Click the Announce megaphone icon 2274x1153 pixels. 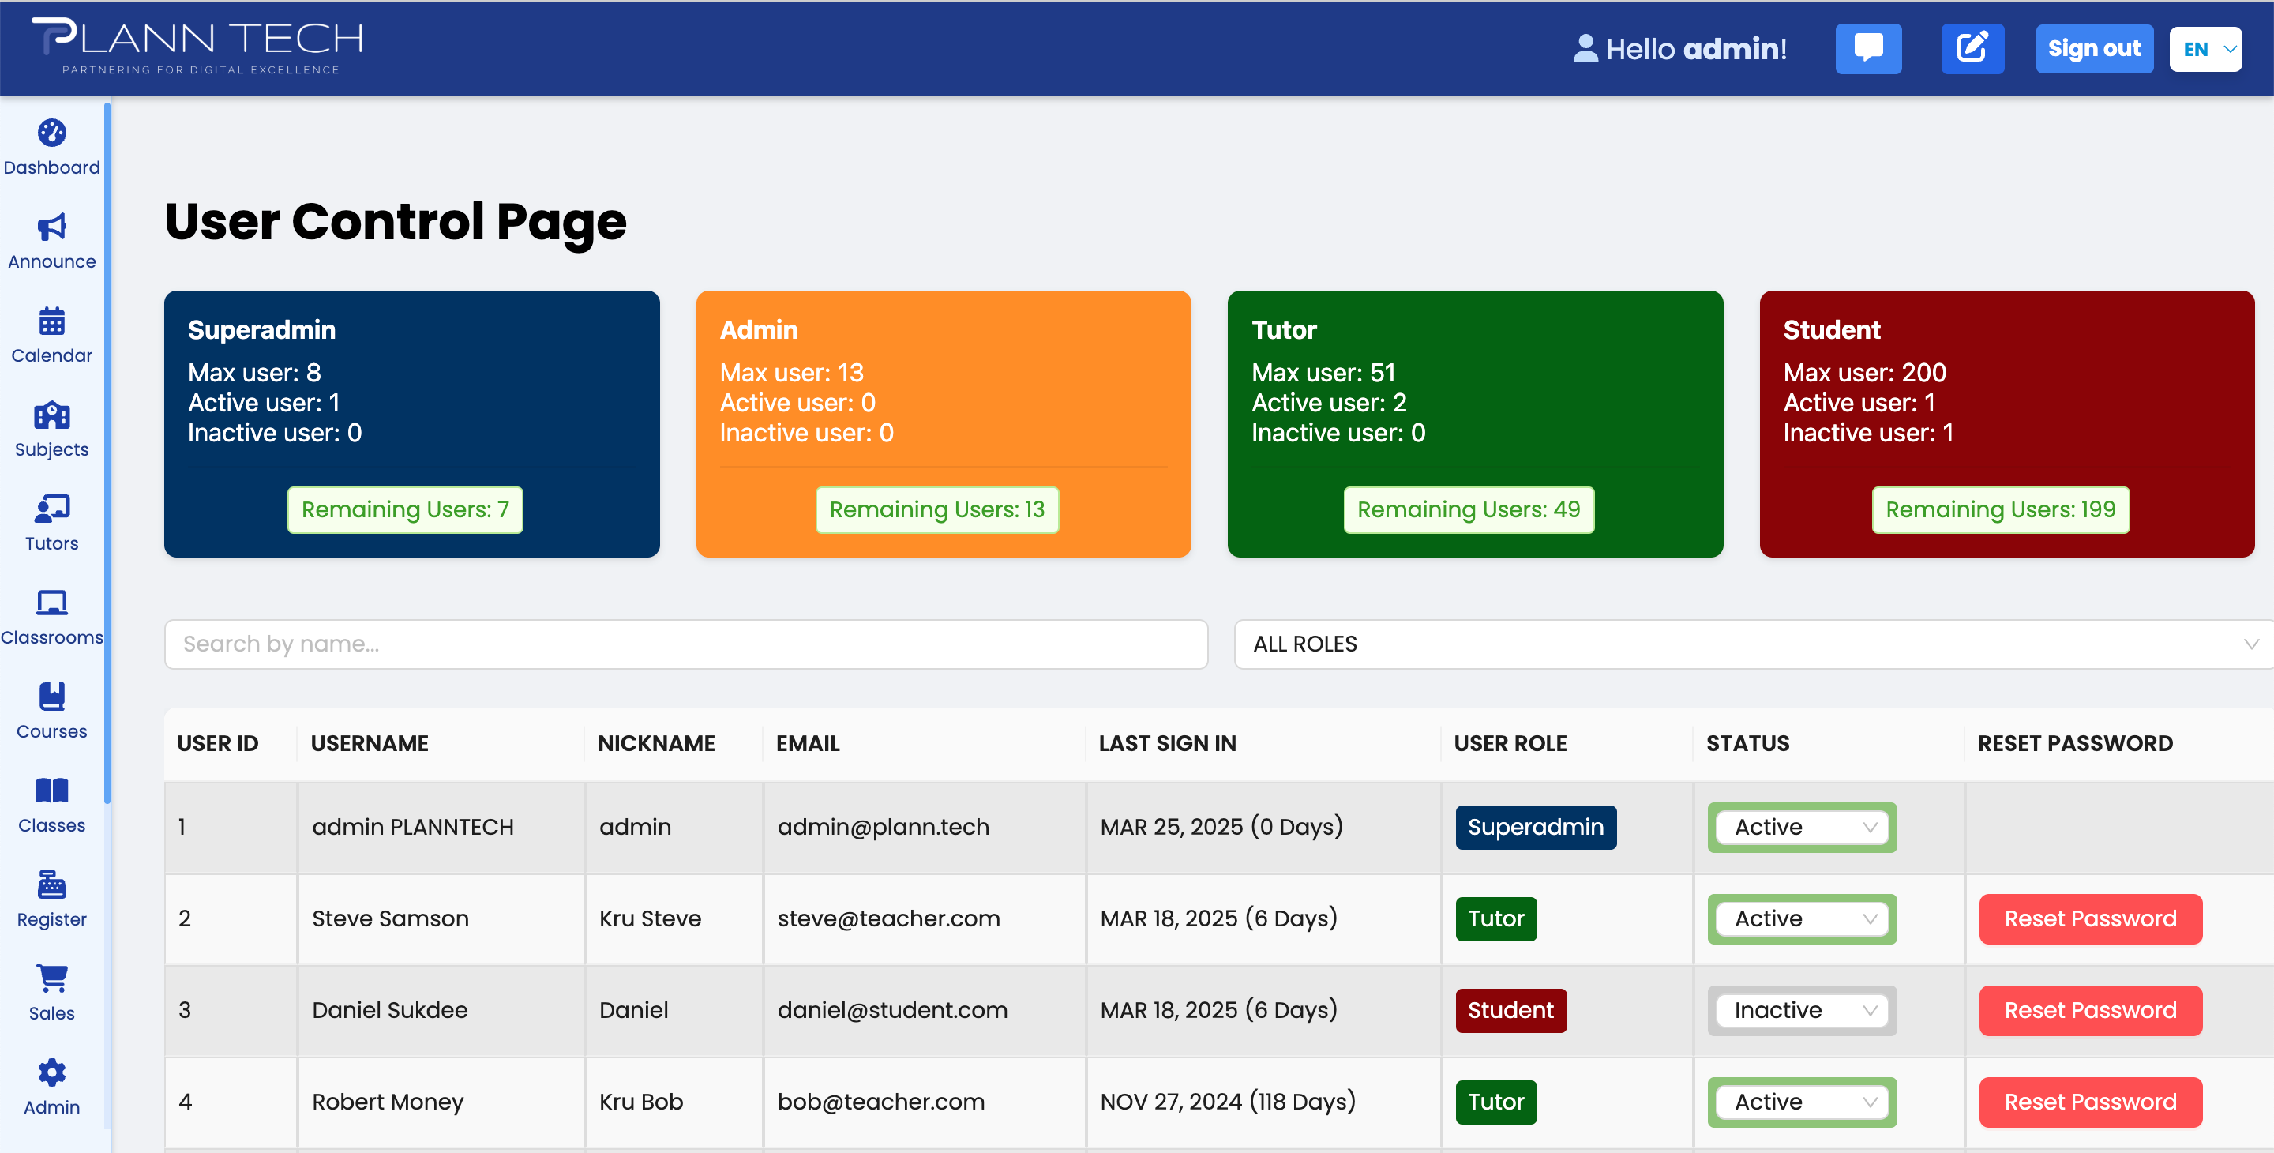51,227
